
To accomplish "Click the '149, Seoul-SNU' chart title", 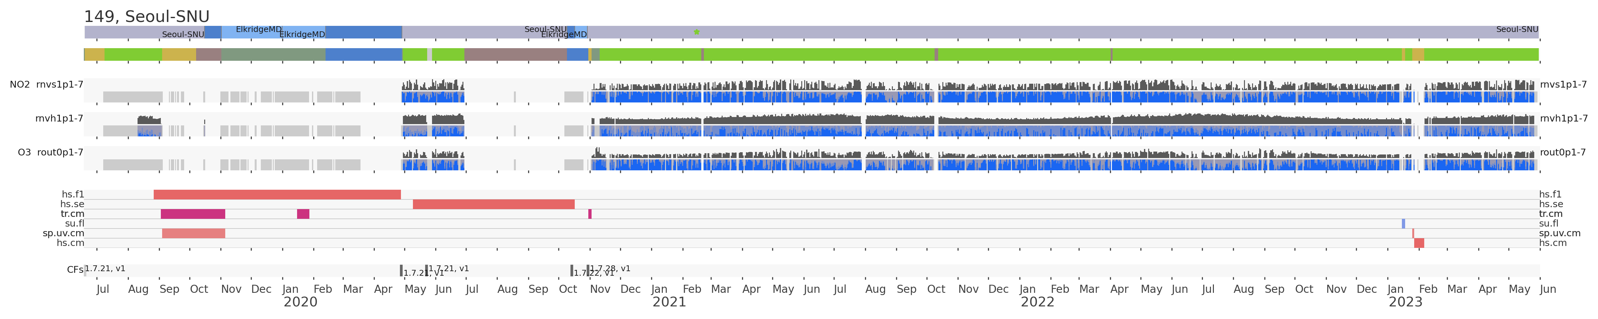I will tap(146, 17).
